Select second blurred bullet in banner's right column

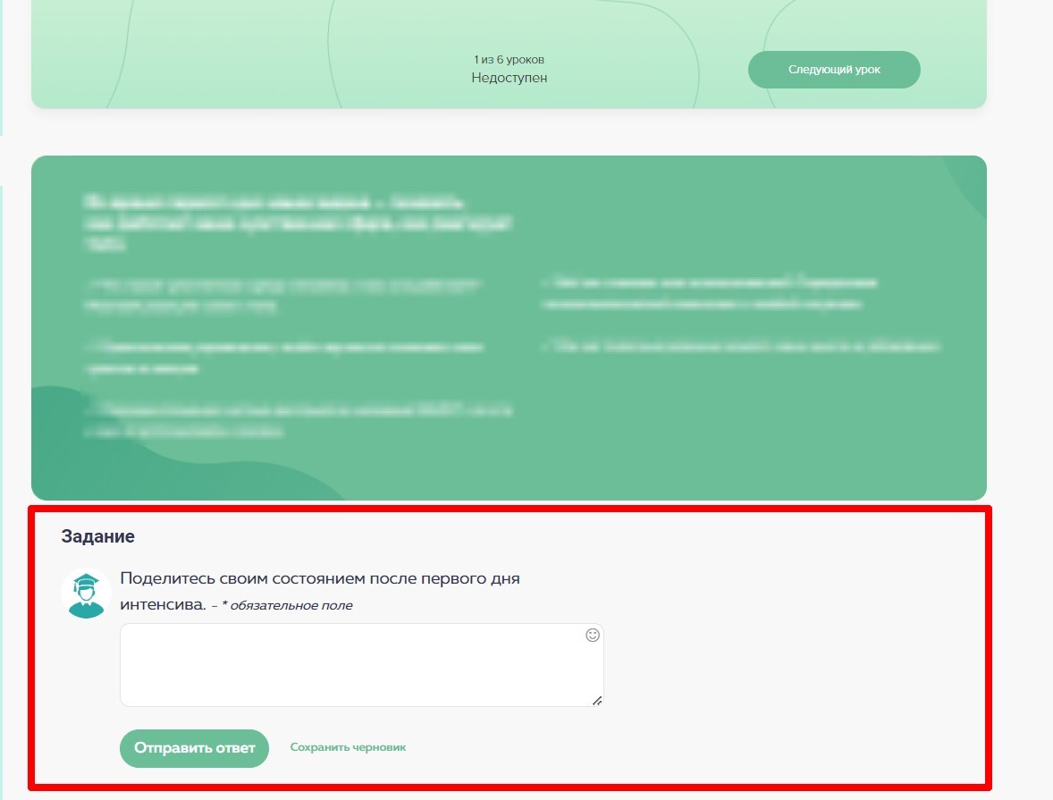click(x=742, y=346)
